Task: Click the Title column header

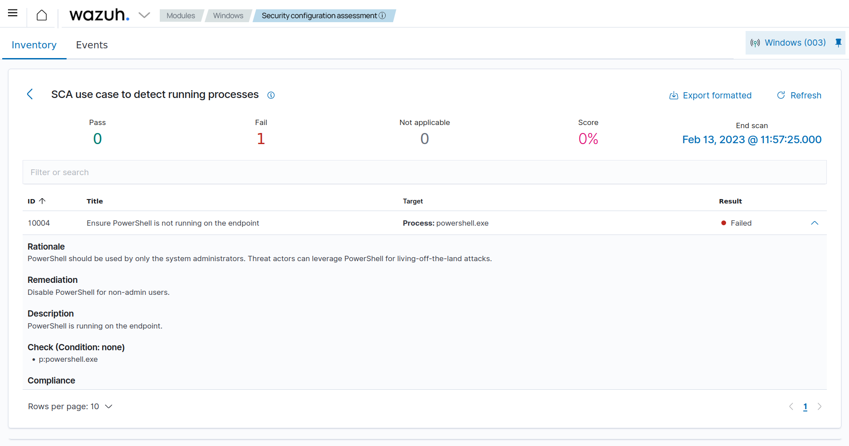Action: 95,201
